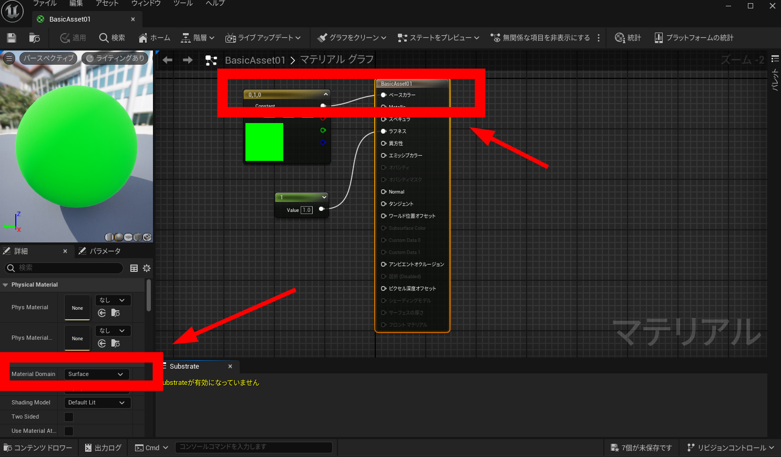Open the Content Drawer (コンテンツドロワー)

click(x=38, y=448)
